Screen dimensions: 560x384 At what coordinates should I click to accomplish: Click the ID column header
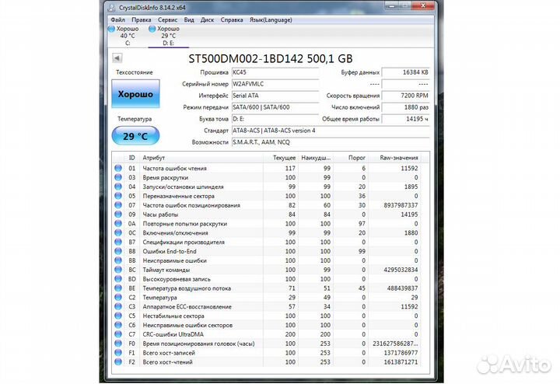click(131, 158)
